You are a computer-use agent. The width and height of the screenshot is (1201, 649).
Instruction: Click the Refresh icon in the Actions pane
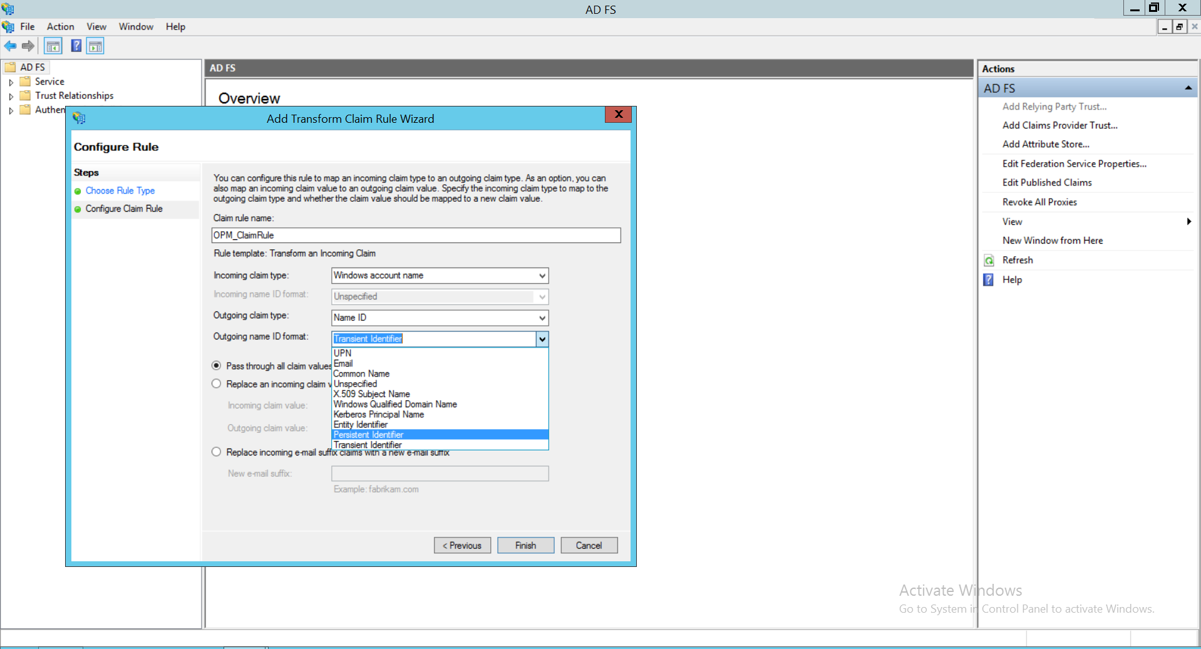[988, 259]
